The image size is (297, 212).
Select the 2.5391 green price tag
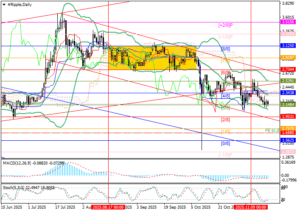(288, 81)
